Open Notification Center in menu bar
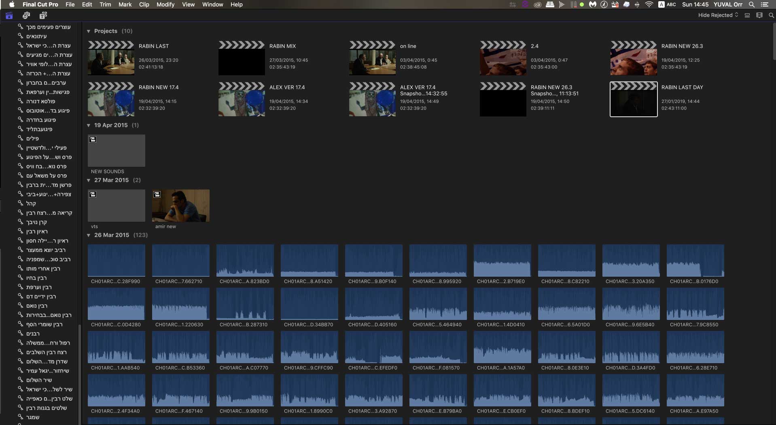The width and height of the screenshot is (776, 425). [765, 4]
